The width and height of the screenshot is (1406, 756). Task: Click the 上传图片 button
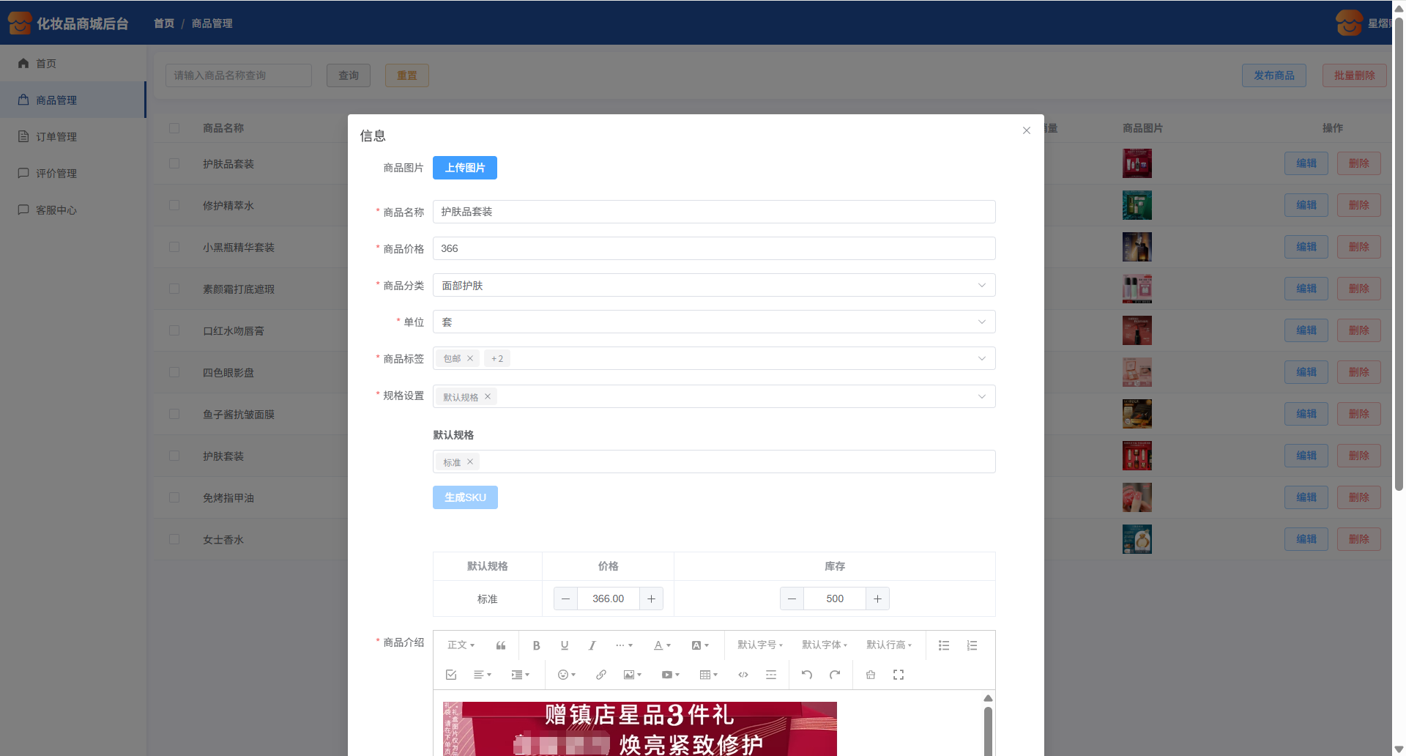464,168
